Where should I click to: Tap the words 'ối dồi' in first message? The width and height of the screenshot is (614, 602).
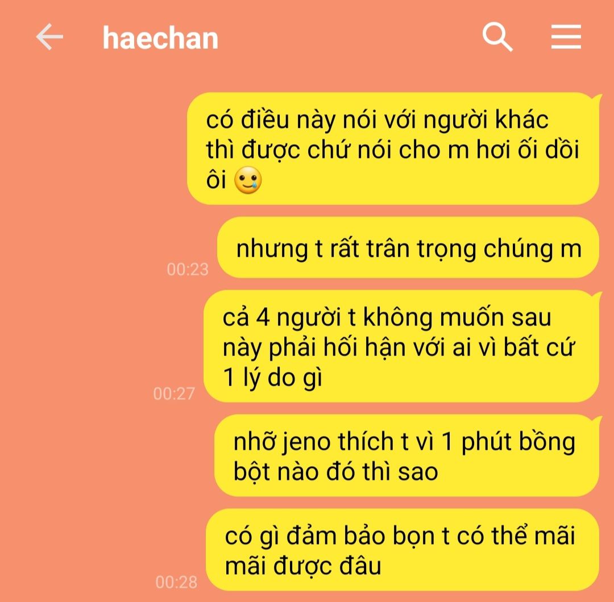(548, 149)
